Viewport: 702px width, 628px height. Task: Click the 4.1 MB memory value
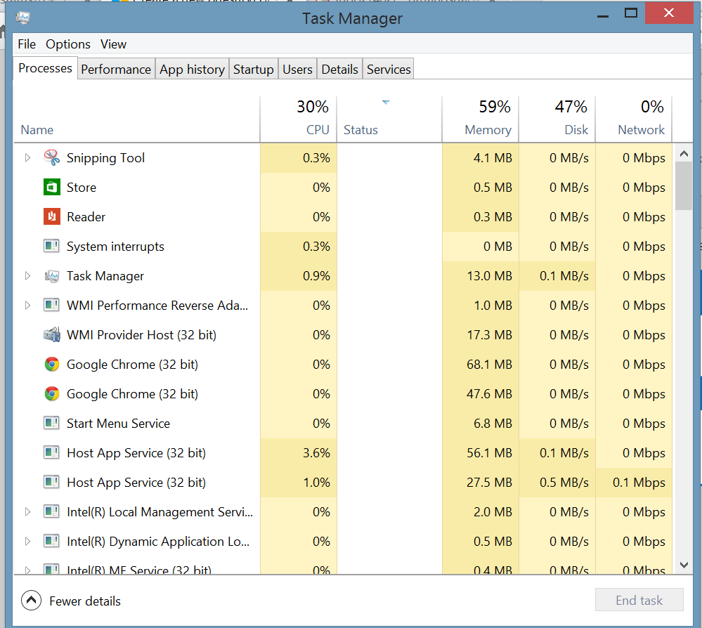click(x=493, y=157)
